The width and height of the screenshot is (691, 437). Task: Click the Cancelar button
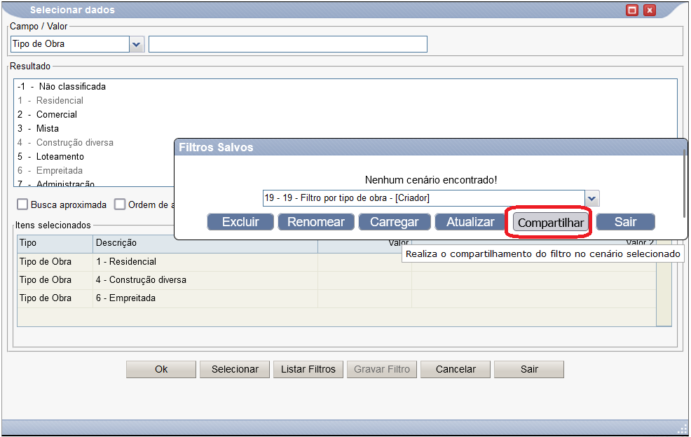pos(456,369)
